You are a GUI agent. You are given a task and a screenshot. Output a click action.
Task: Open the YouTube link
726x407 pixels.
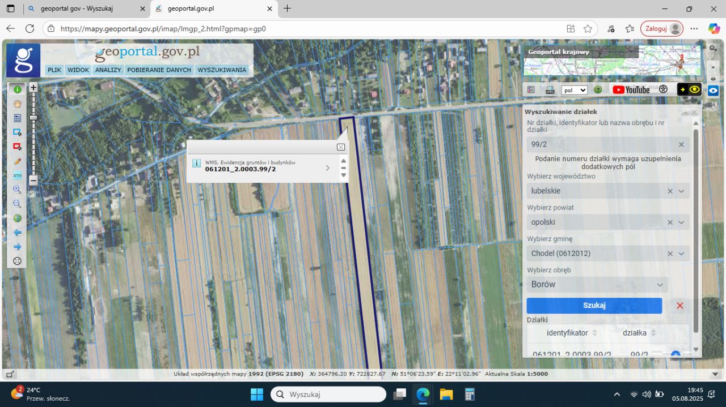click(631, 89)
